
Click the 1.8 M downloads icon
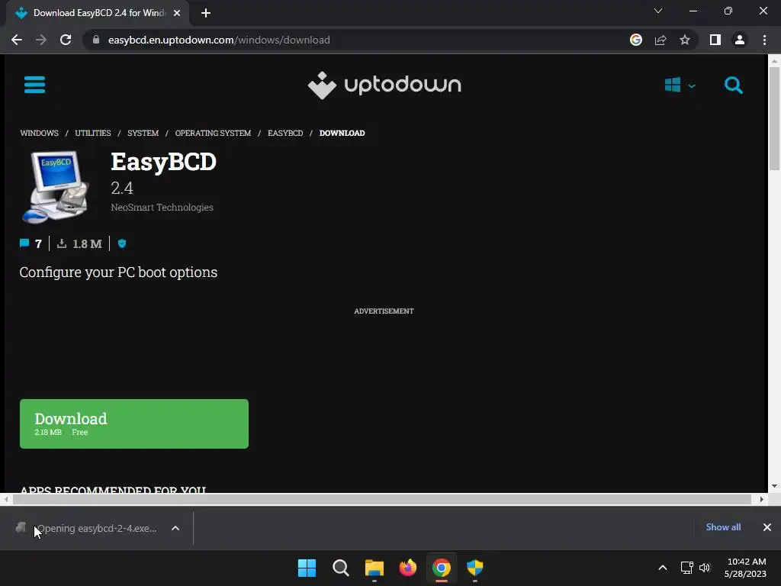click(61, 243)
